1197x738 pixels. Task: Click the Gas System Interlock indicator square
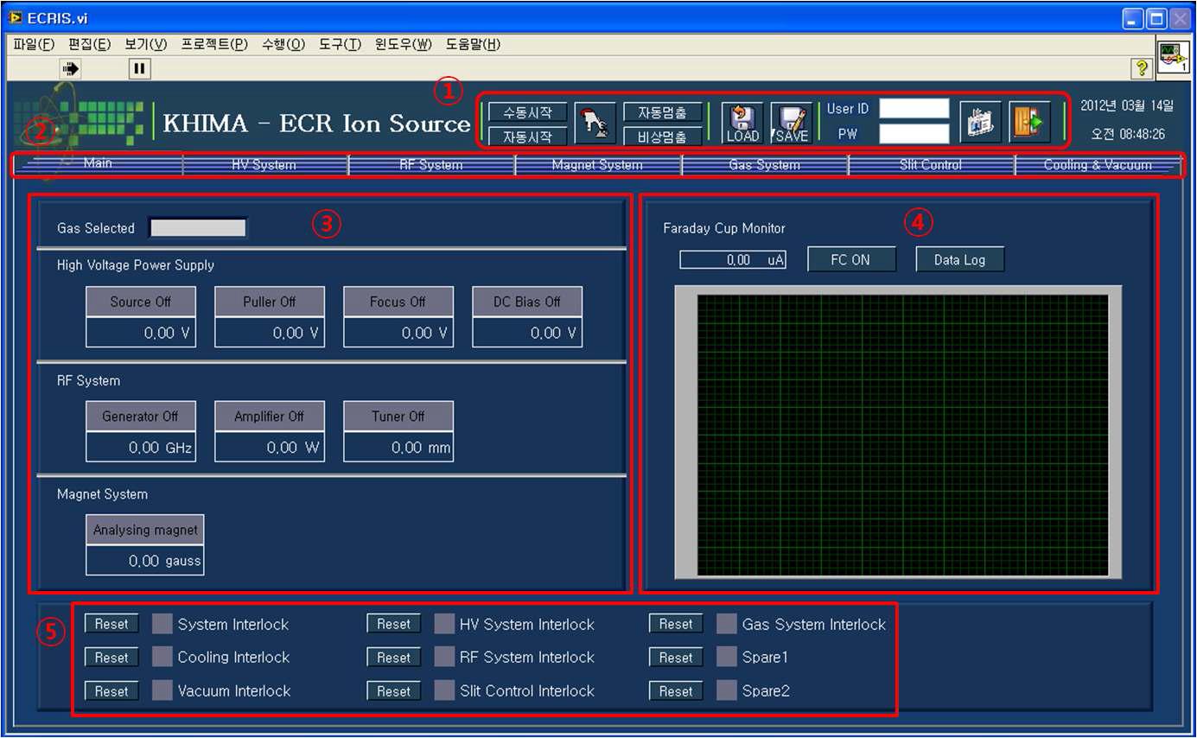727,624
